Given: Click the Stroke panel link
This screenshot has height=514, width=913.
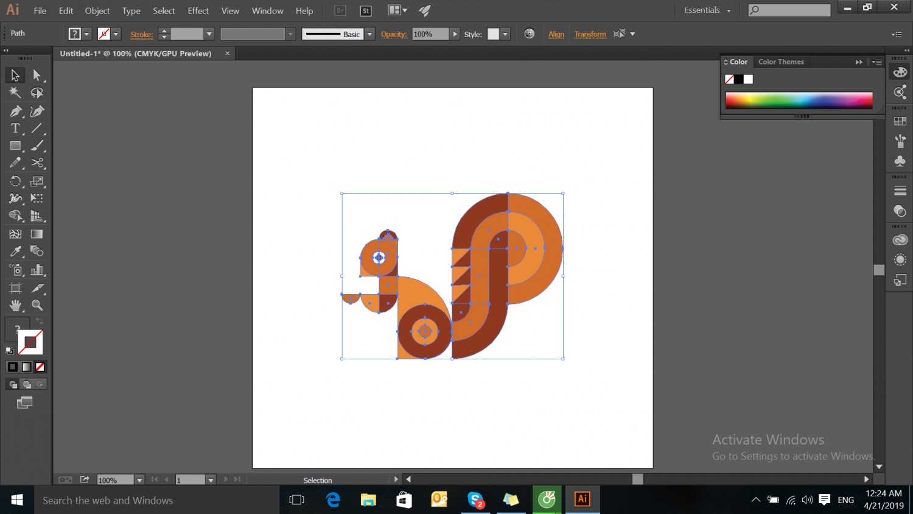Looking at the screenshot, I should [141, 35].
